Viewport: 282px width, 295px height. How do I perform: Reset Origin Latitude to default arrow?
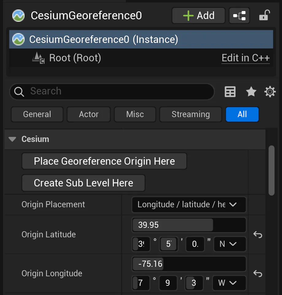[x=258, y=235]
